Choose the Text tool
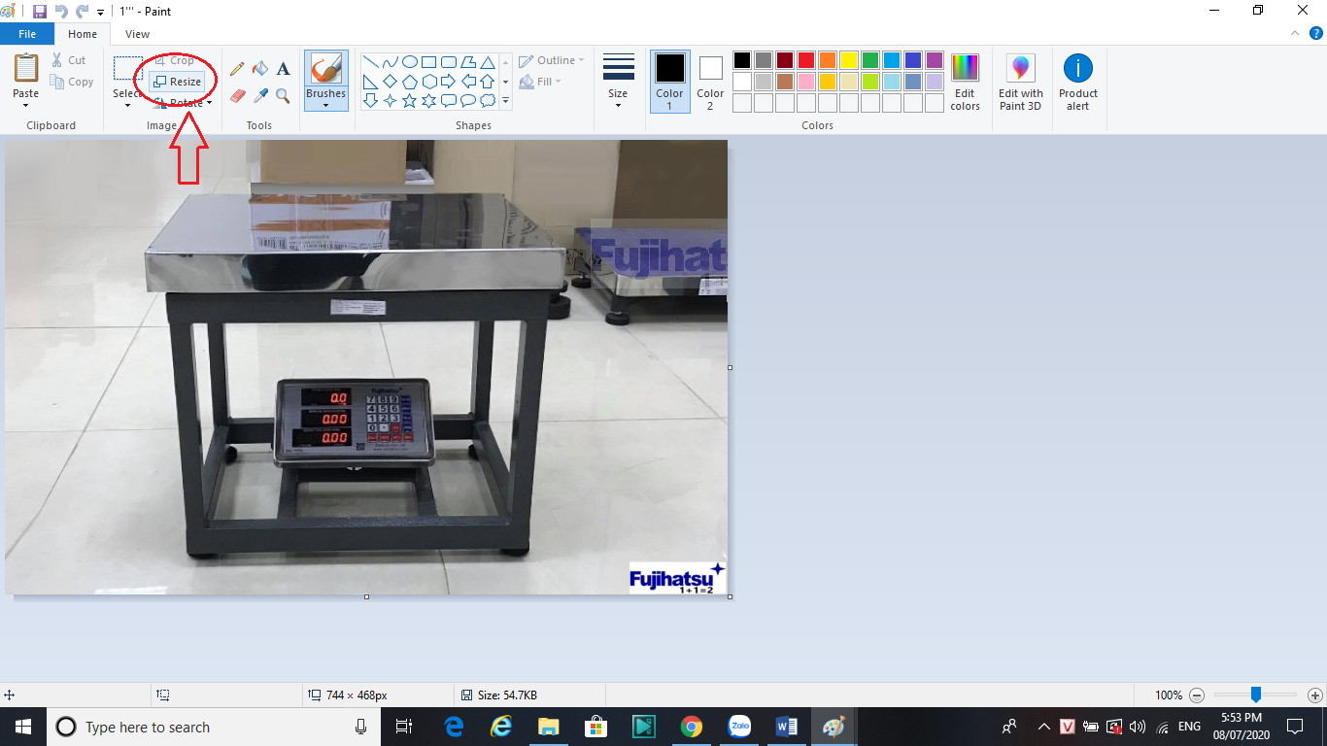 [x=283, y=69]
